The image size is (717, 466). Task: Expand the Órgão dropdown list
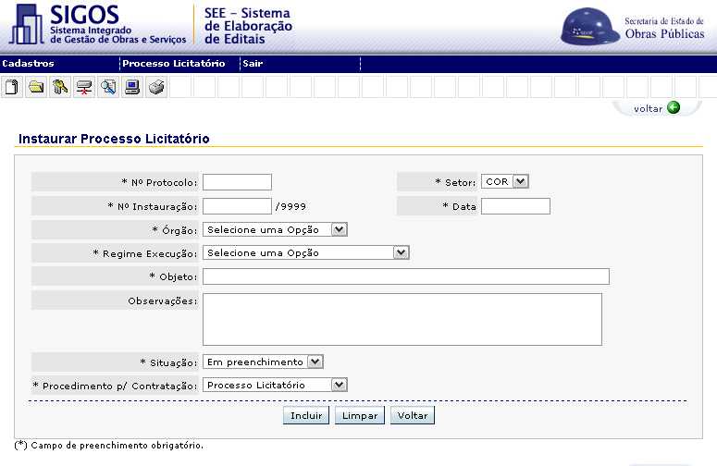[275, 229]
